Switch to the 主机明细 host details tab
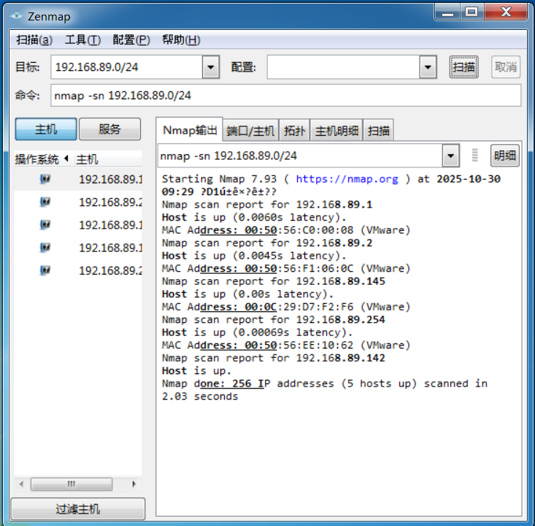 point(336,131)
